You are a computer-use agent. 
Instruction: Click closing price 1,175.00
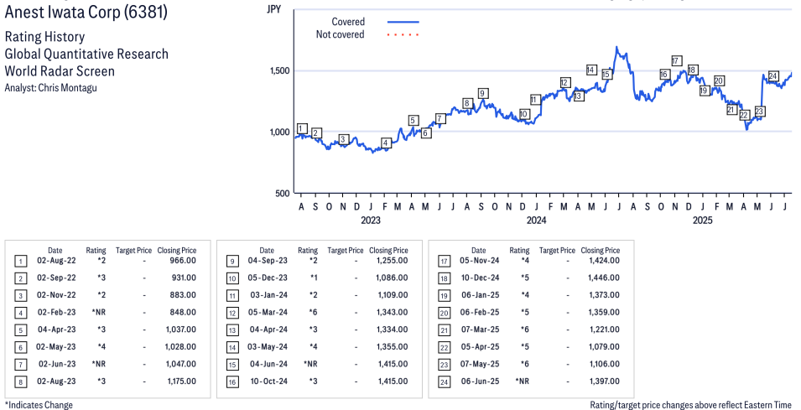tap(181, 381)
